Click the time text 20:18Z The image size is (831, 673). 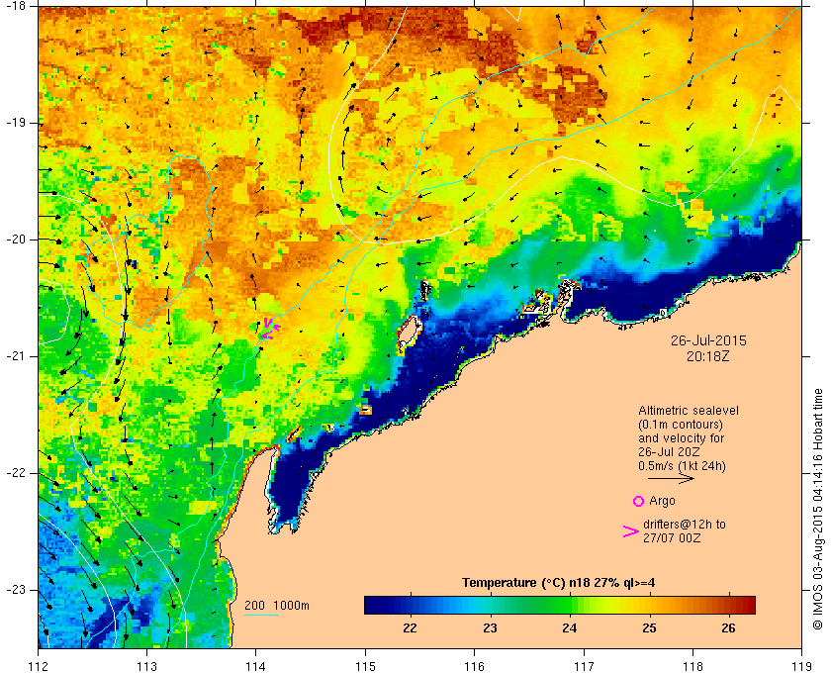coord(708,356)
